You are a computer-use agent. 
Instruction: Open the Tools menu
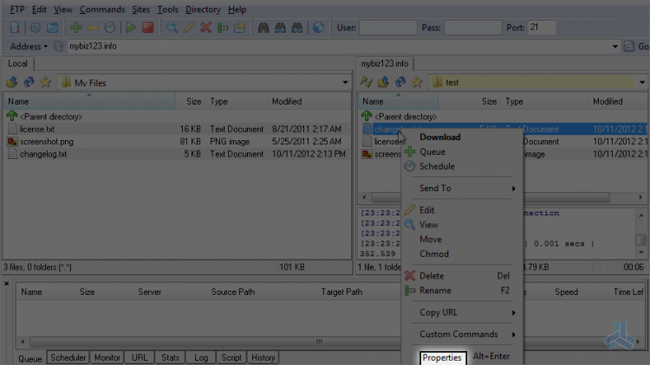(167, 10)
